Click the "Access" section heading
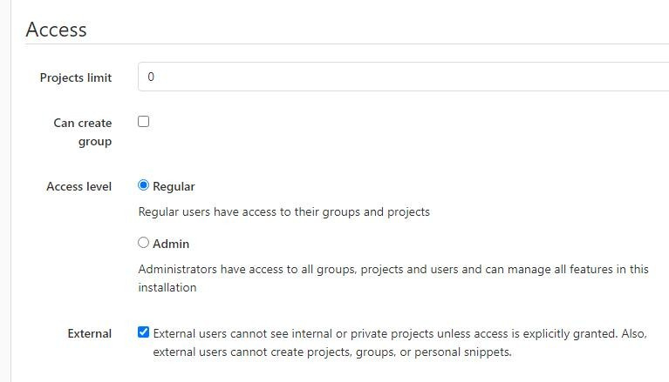 (x=57, y=30)
